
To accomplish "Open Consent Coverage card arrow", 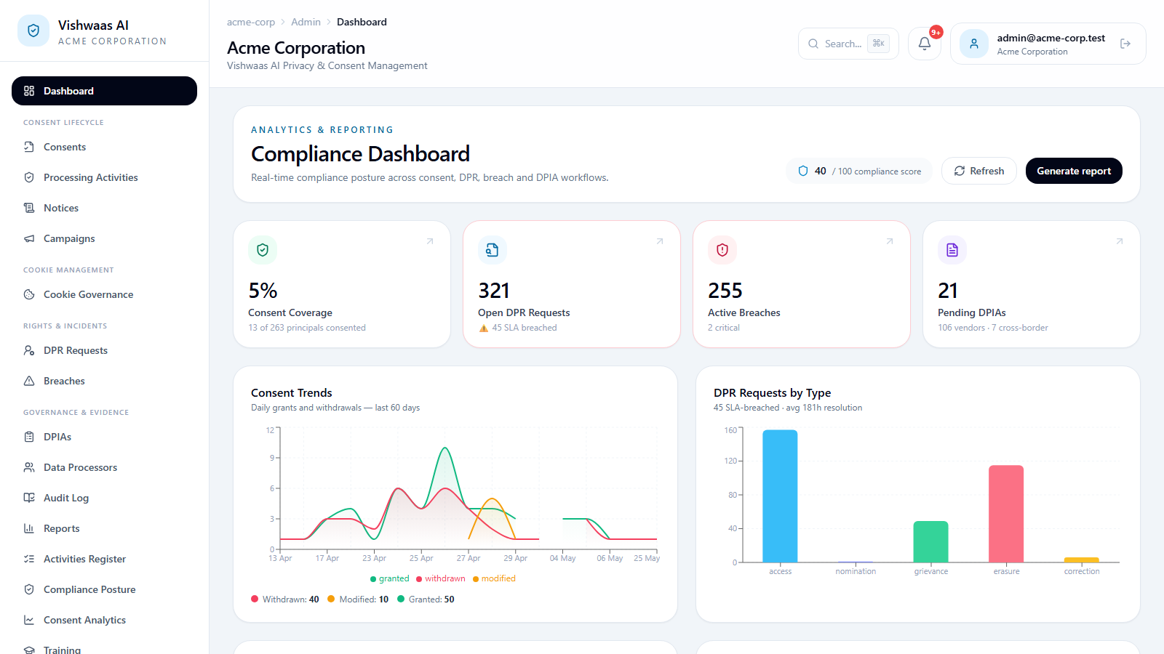I will (430, 241).
